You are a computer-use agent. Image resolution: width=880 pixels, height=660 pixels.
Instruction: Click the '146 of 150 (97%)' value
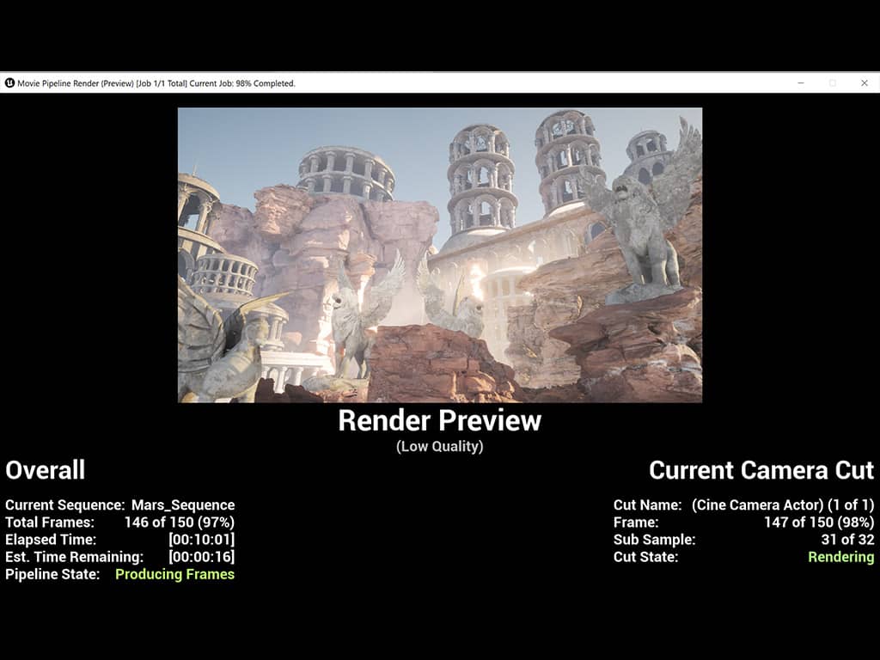point(180,522)
